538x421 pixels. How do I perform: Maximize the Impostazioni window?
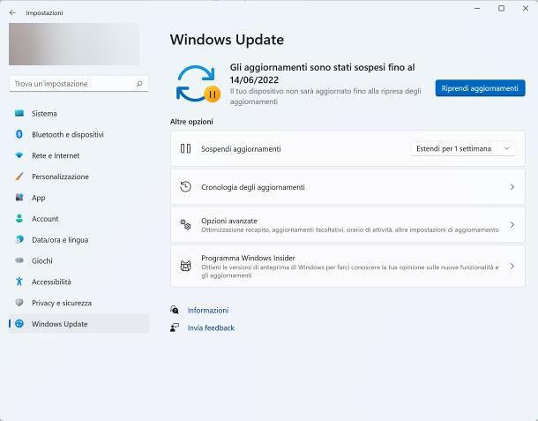tap(501, 8)
